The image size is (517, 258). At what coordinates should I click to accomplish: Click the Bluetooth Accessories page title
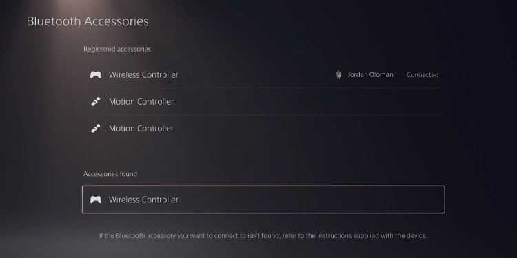(88, 21)
